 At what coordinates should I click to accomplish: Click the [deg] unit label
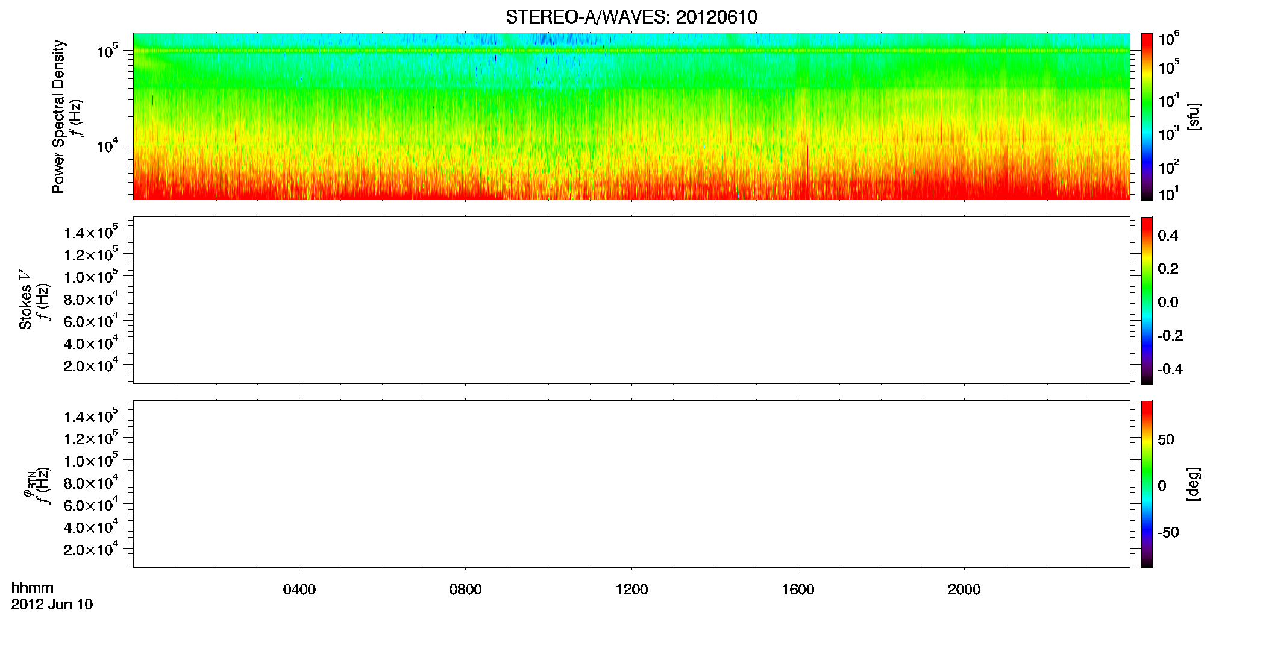tap(1193, 484)
